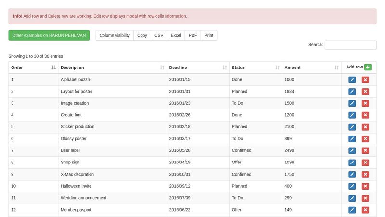Sort table by Deadline column header

197,68
